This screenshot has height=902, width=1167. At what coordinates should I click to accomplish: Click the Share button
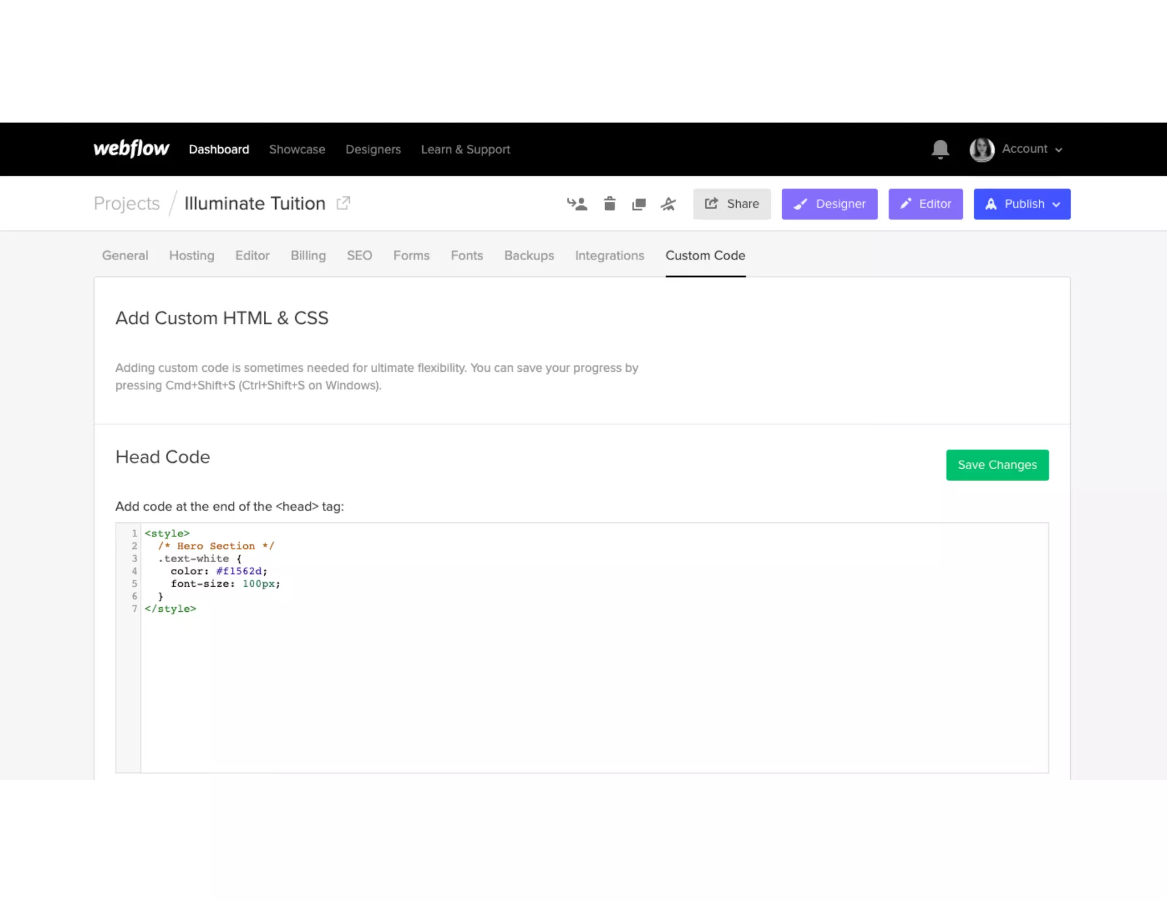click(x=731, y=204)
